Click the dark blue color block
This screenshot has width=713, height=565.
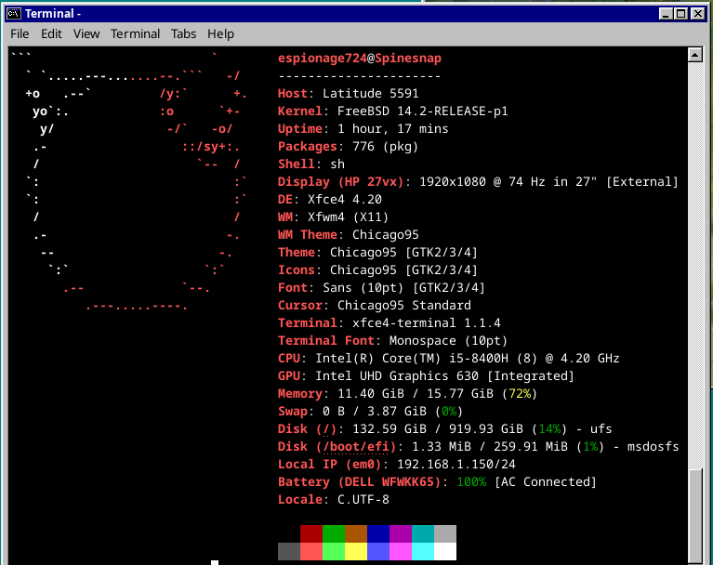tap(378, 533)
